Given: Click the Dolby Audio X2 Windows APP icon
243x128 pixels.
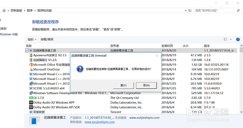Looking at the screenshot, I should click(x=31, y=103).
